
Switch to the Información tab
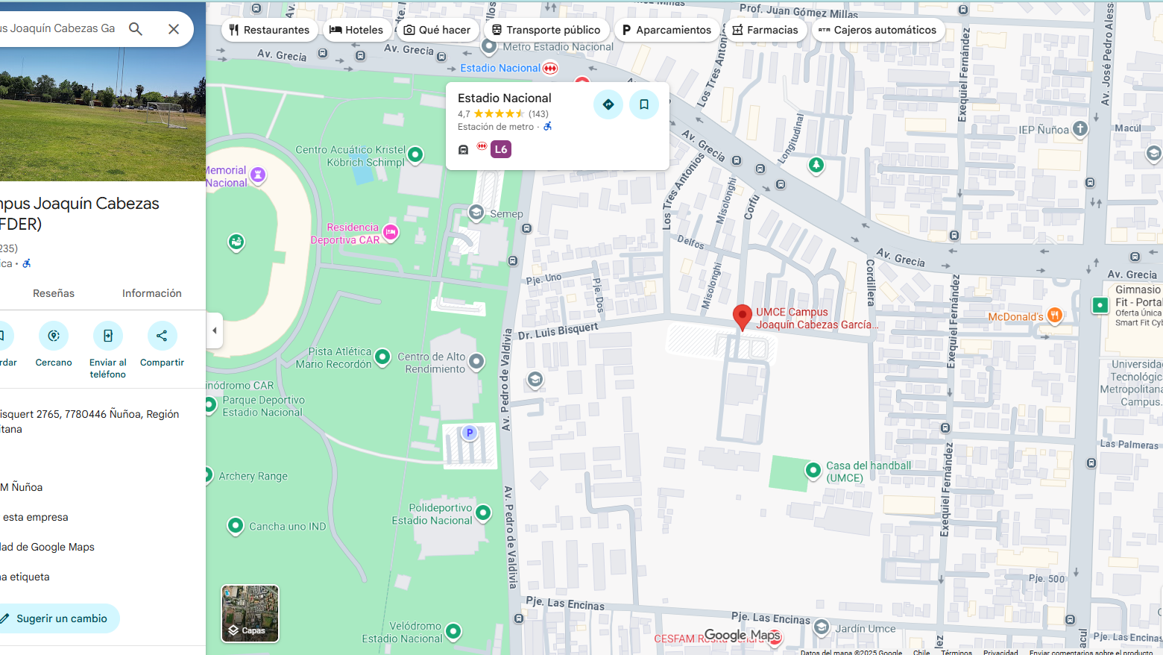click(x=152, y=293)
